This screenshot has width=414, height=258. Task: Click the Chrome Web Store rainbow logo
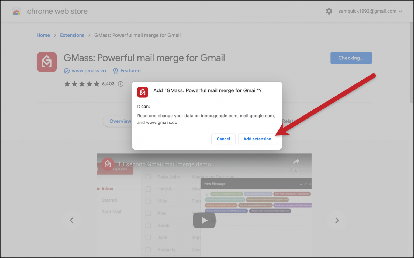[16, 12]
